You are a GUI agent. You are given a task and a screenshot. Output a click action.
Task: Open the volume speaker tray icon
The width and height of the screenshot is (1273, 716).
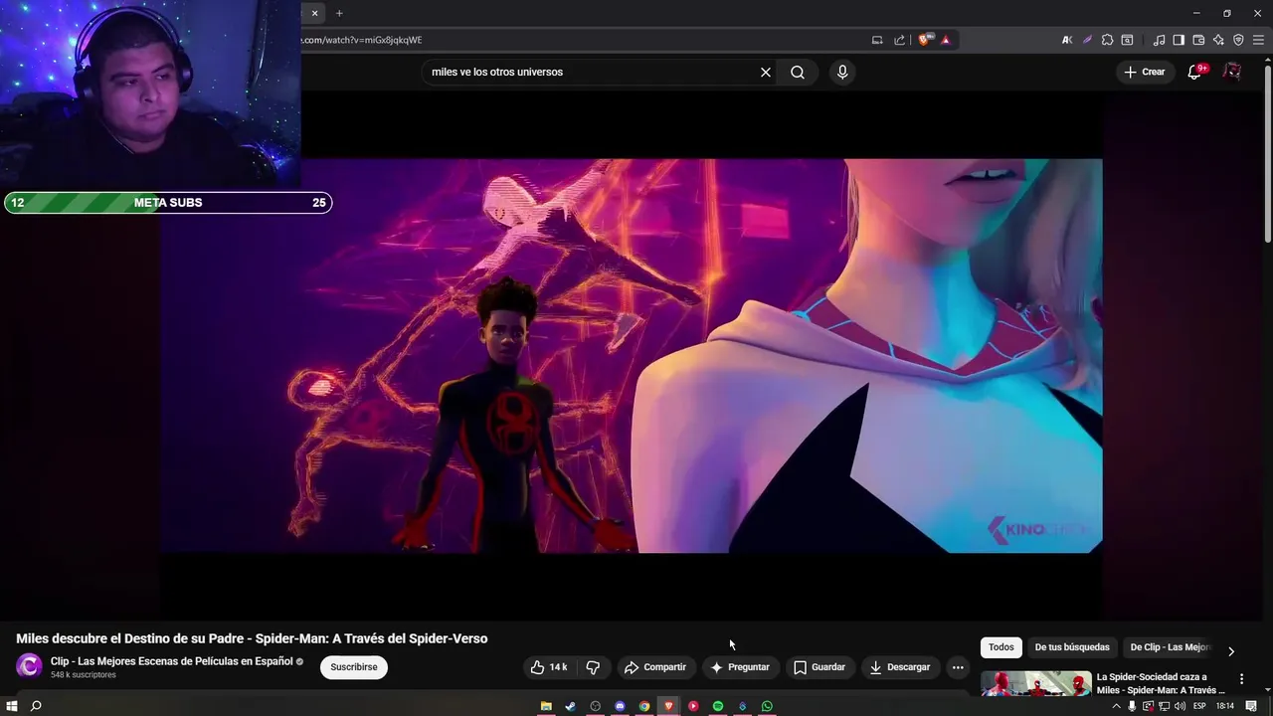pos(1180,706)
